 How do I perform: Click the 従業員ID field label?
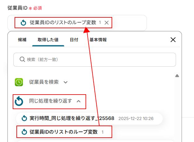click(x=17, y=8)
